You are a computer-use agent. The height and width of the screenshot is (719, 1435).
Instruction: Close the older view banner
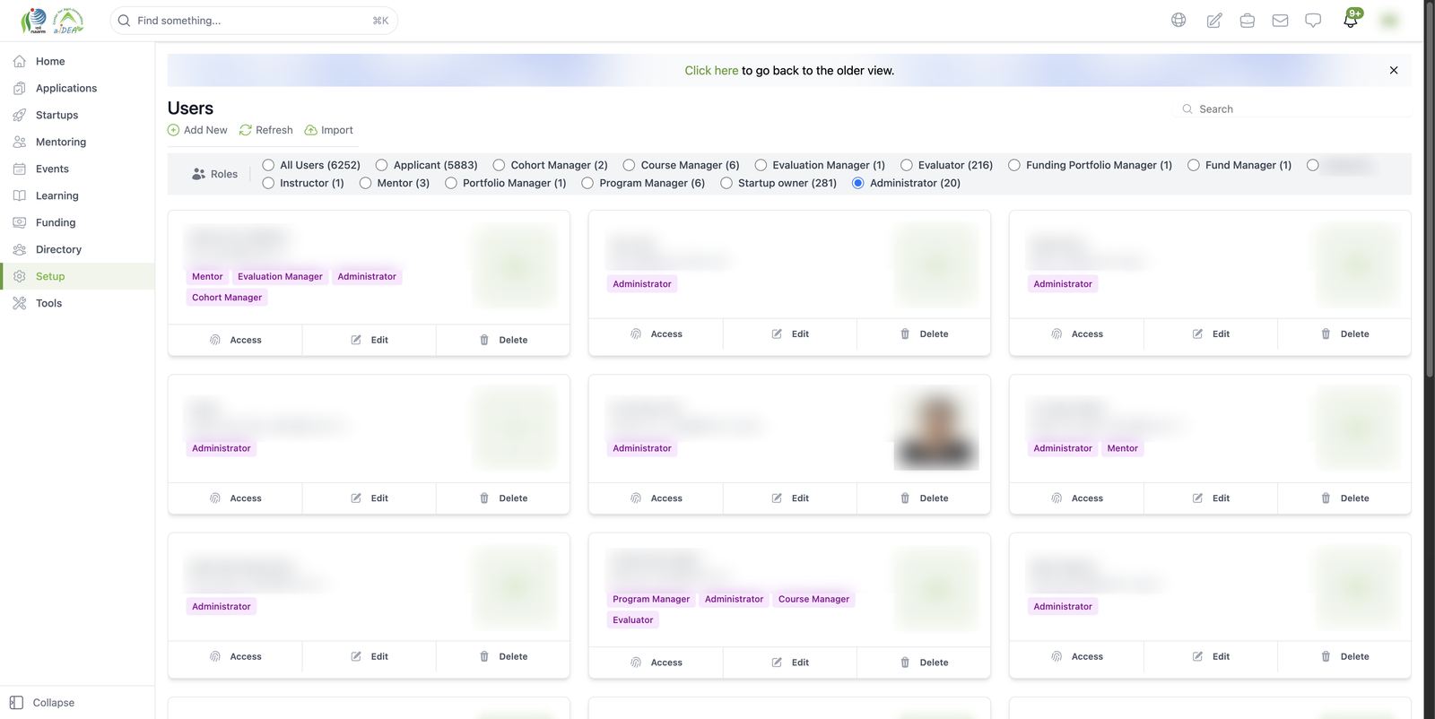tap(1394, 70)
